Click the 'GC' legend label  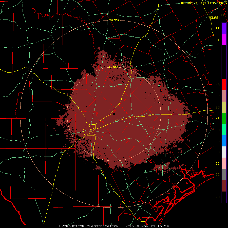point(217,175)
